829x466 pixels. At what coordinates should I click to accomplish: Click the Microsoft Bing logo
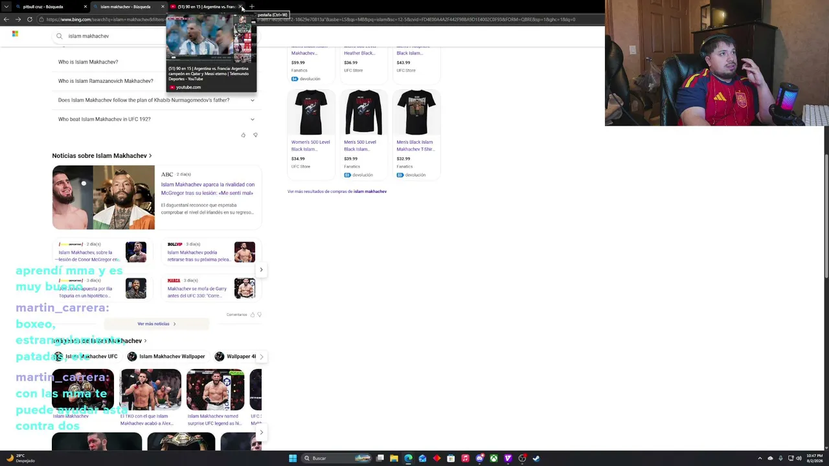(15, 34)
